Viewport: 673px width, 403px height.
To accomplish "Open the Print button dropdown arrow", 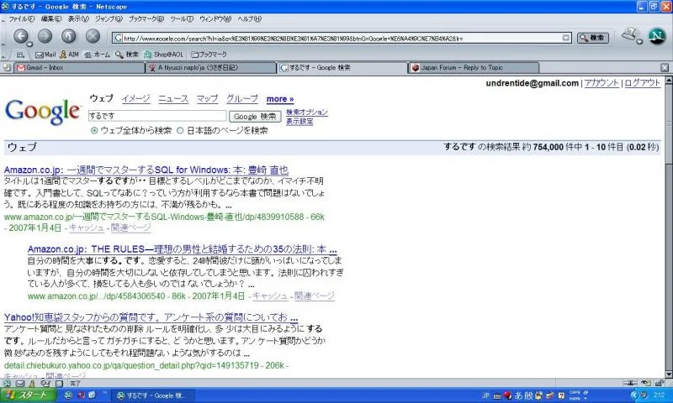I will click(639, 41).
